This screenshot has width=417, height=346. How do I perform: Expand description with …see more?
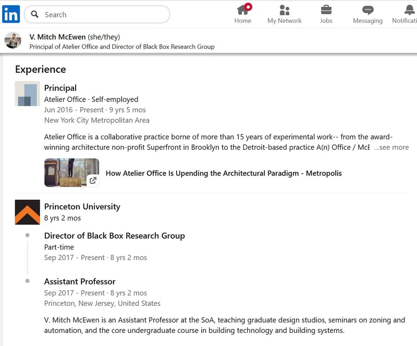391,147
